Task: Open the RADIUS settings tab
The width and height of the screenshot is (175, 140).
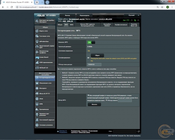Action: (x=107, y=25)
